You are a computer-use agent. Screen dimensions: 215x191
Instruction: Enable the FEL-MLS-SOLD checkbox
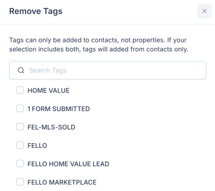pos(20,127)
